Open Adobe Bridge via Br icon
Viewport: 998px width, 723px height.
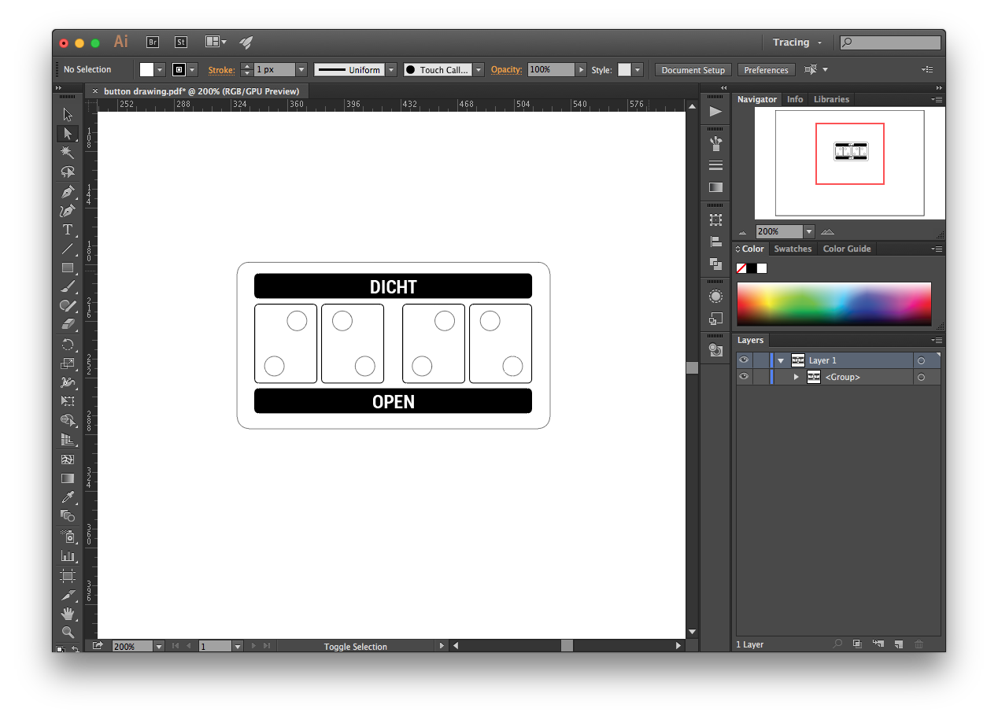pyautogui.click(x=153, y=42)
